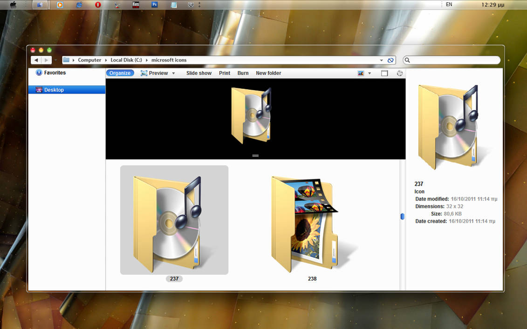Image resolution: width=527 pixels, height=329 pixels.
Task: Click the Preview button
Action: (154, 73)
